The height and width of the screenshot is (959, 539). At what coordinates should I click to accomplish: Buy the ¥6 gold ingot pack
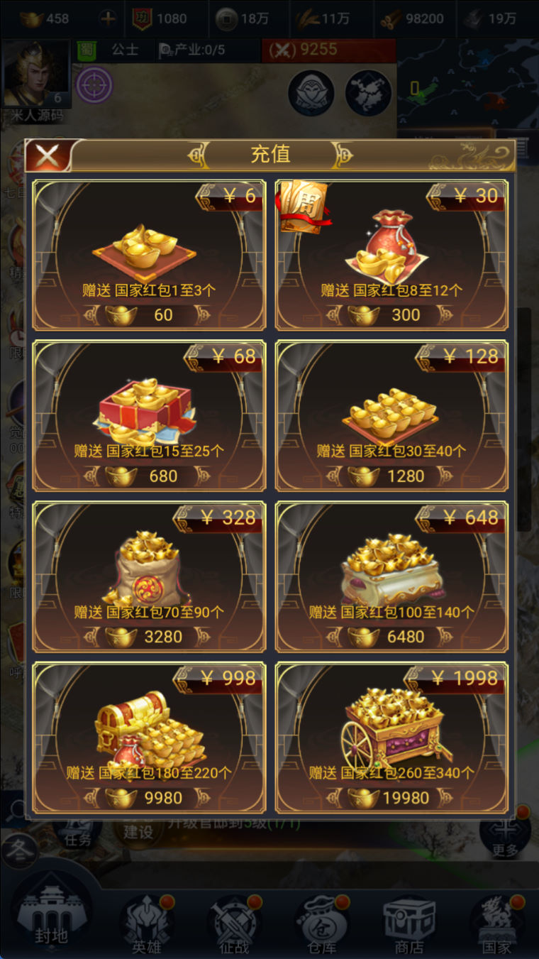tap(149, 256)
